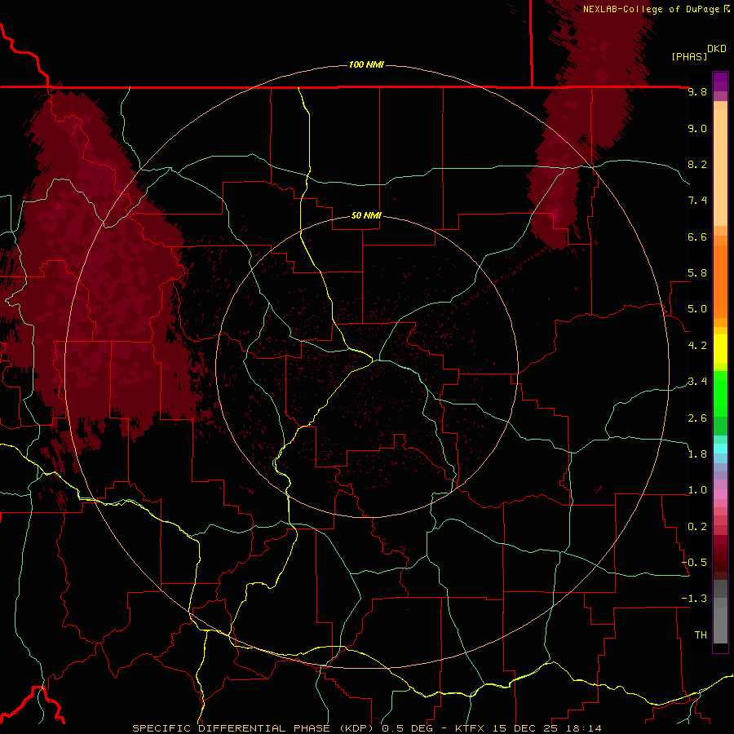Click the -0.5 value on the color scale
Image resolution: width=734 pixels, height=734 pixels.
pos(695,563)
